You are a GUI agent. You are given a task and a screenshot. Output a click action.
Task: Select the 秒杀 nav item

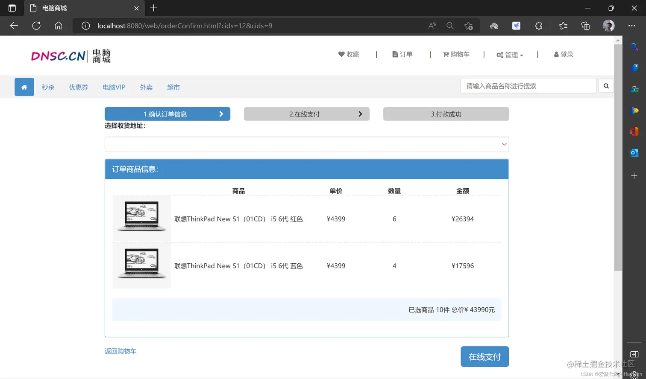pos(48,87)
